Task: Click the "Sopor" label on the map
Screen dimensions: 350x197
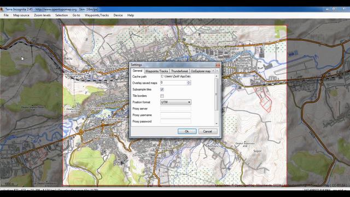Action: tap(257, 151)
